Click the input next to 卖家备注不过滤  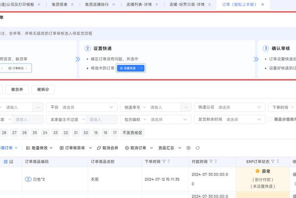click(x=101, y=120)
